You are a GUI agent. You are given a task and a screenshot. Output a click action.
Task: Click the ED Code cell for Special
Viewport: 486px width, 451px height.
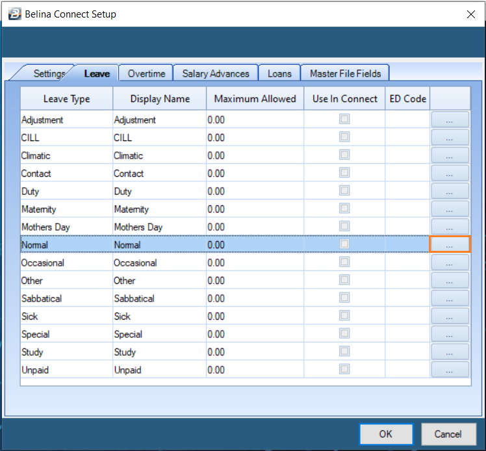tap(407, 334)
